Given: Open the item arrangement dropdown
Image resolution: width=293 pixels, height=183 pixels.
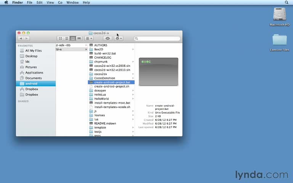Looking at the screenshot, I should coord(89,39).
